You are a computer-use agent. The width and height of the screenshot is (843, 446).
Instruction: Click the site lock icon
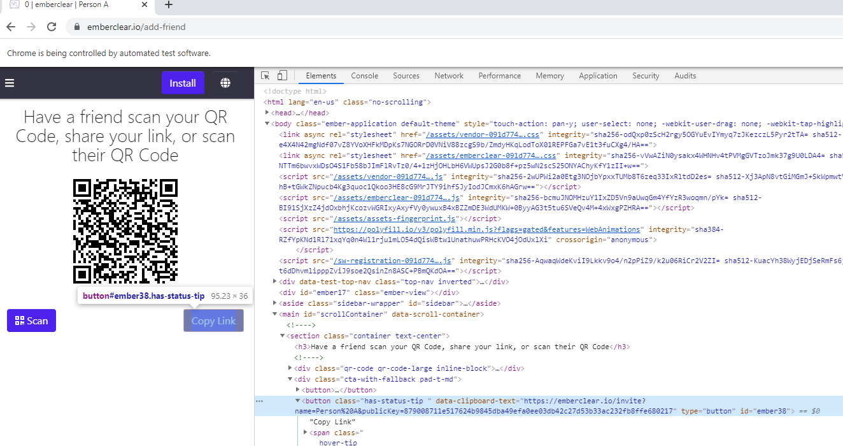(77, 27)
